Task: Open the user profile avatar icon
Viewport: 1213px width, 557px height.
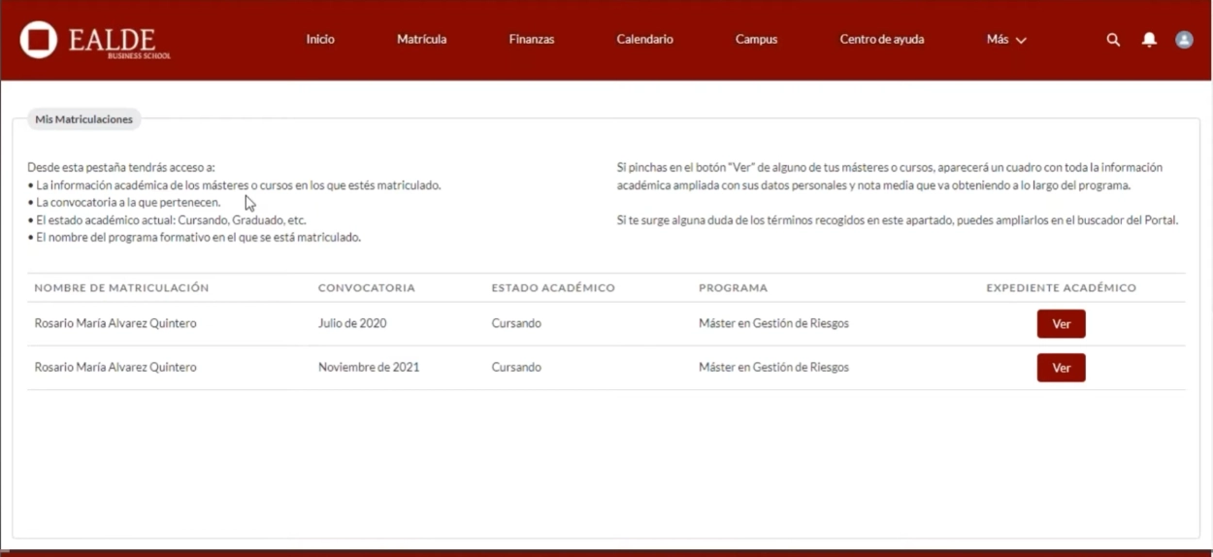Action: pos(1184,40)
